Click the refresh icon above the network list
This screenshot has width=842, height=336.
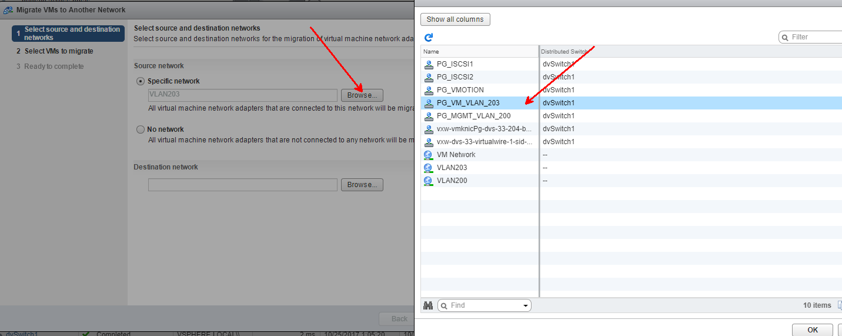[429, 37]
